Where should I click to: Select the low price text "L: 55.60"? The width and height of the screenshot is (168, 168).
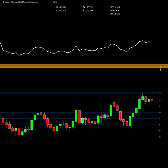(88, 11)
